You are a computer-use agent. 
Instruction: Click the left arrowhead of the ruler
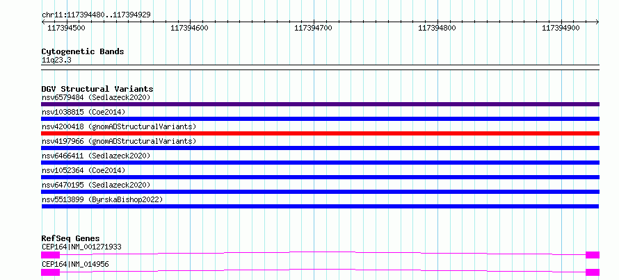(43, 22)
